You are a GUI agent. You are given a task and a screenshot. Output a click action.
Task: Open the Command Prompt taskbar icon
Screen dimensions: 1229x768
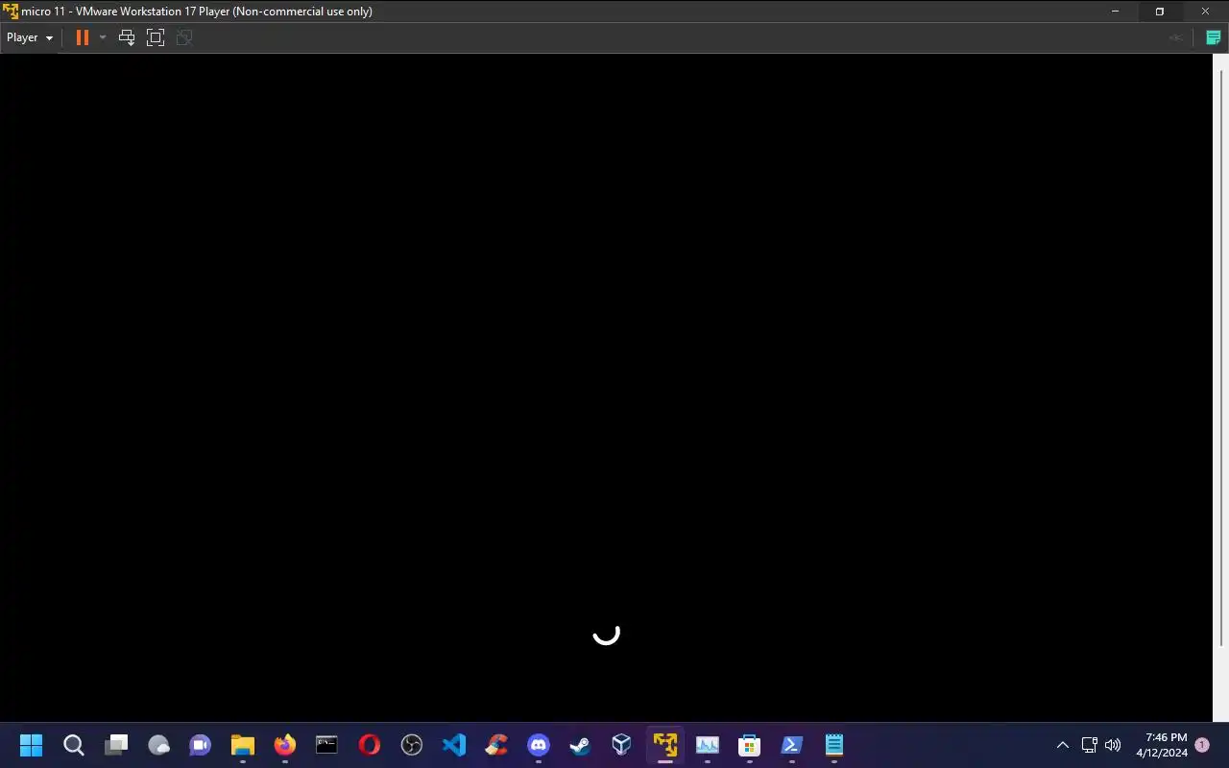[x=327, y=745]
